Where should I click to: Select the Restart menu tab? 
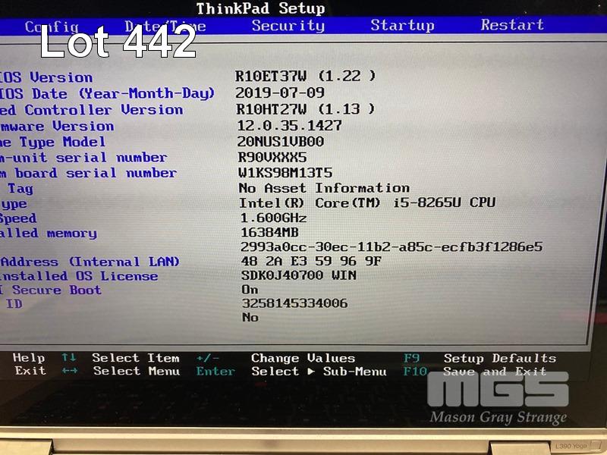pyautogui.click(x=511, y=25)
